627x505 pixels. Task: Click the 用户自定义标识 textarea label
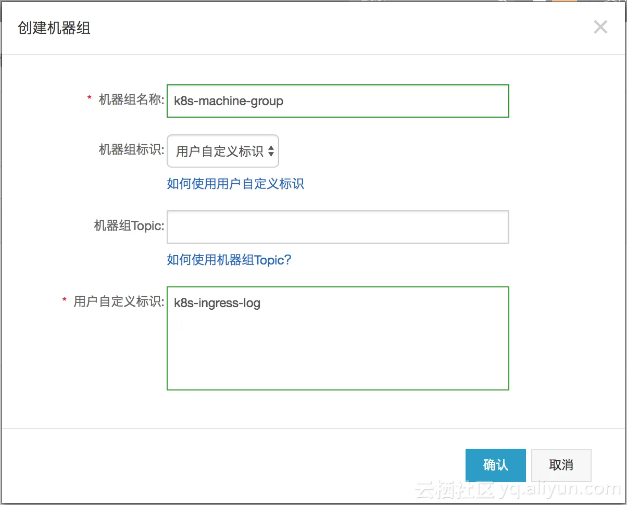point(119,301)
